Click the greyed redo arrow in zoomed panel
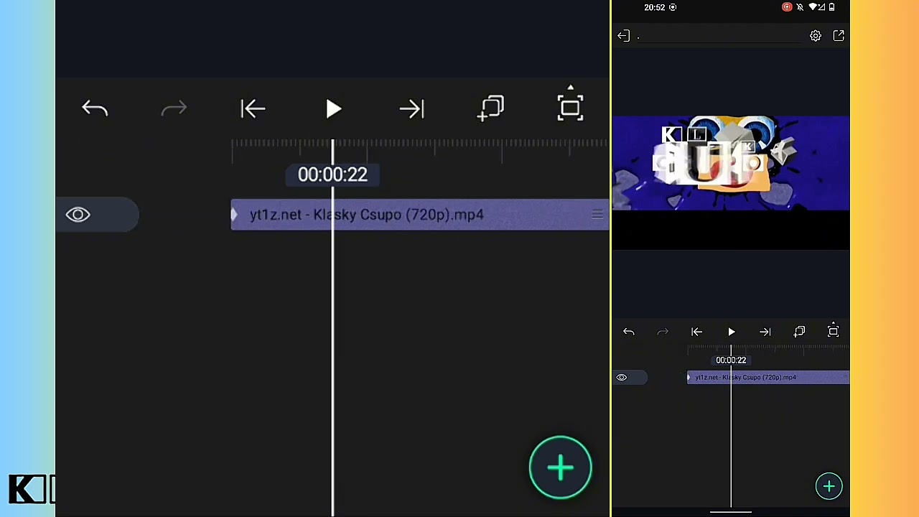This screenshot has width=919, height=517. point(174,109)
